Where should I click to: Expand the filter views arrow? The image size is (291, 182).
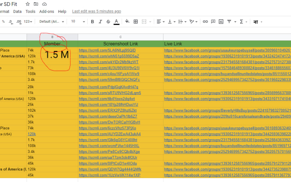tap(235, 22)
